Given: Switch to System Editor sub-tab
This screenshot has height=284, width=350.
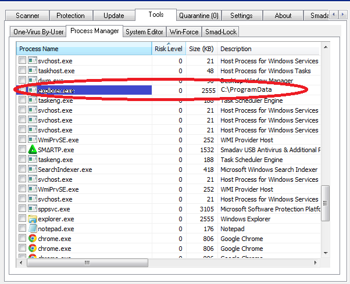Looking at the screenshot, I should tap(144, 32).
